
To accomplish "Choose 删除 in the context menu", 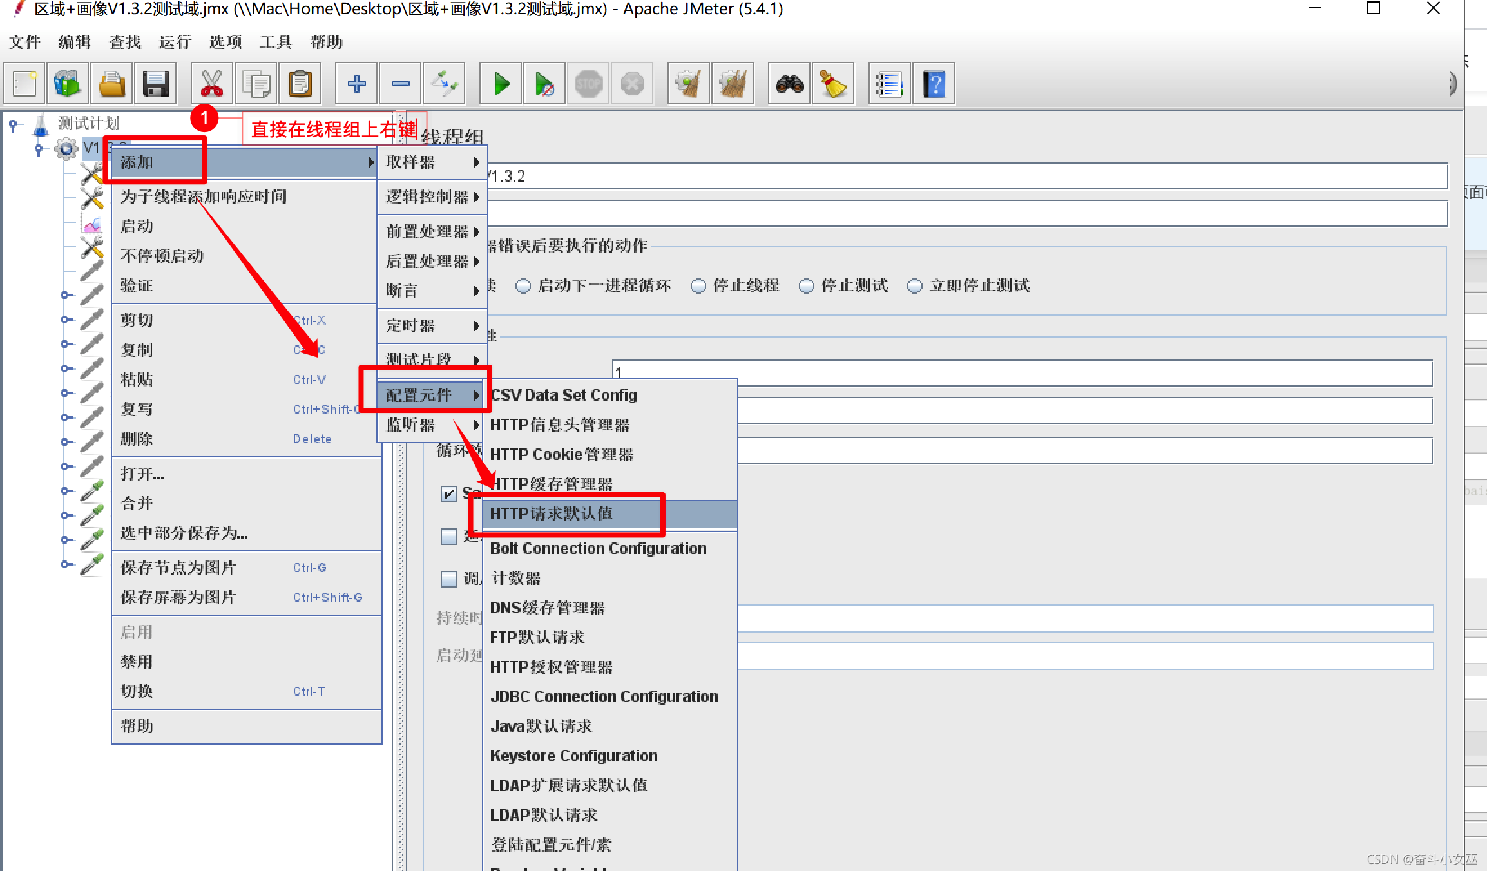I will click(245, 439).
